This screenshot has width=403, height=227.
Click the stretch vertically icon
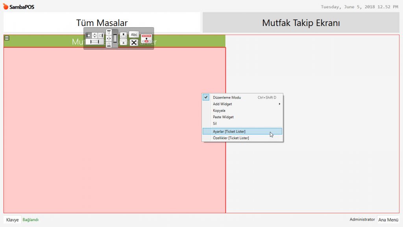(x=115, y=39)
